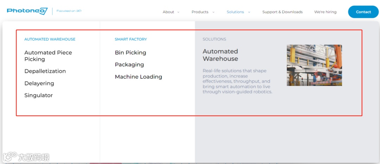Go to the Delayering solution

coord(39,83)
